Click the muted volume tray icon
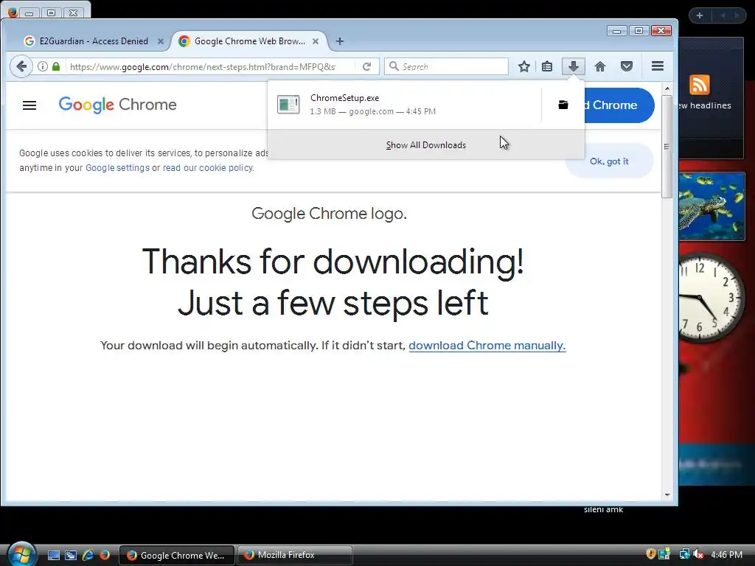 698,554
